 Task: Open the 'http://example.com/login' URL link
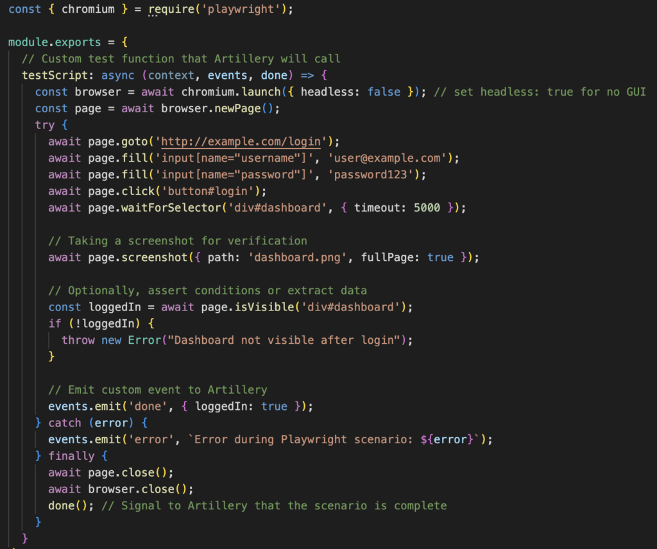241,142
